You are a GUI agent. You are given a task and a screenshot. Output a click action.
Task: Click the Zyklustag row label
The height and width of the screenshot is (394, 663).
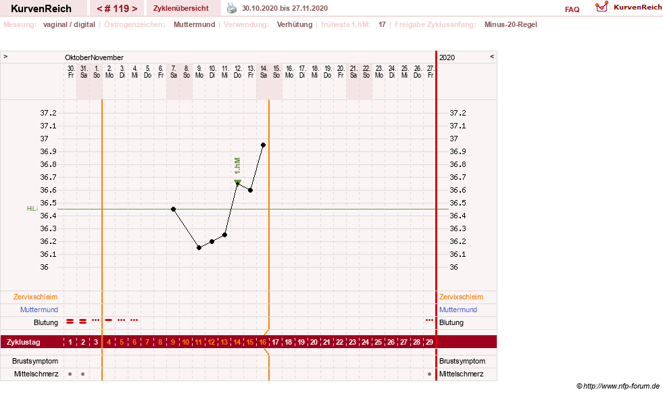click(23, 342)
